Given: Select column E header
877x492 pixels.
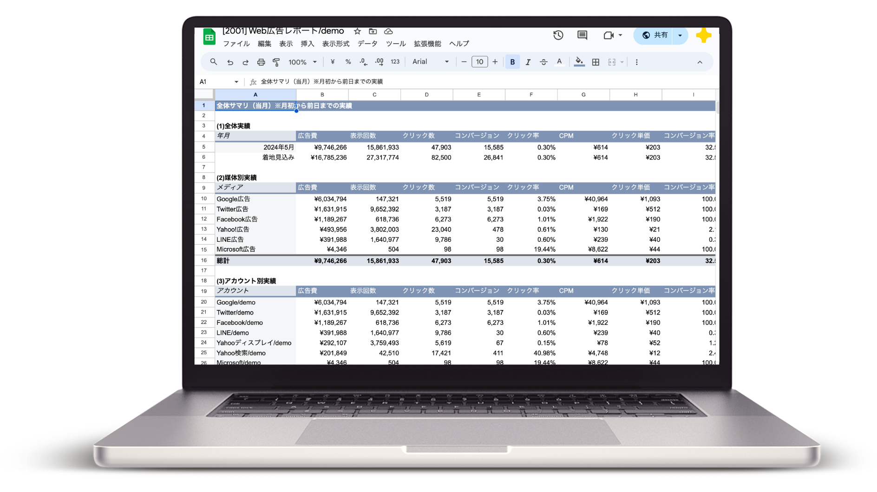Looking at the screenshot, I should [x=479, y=95].
